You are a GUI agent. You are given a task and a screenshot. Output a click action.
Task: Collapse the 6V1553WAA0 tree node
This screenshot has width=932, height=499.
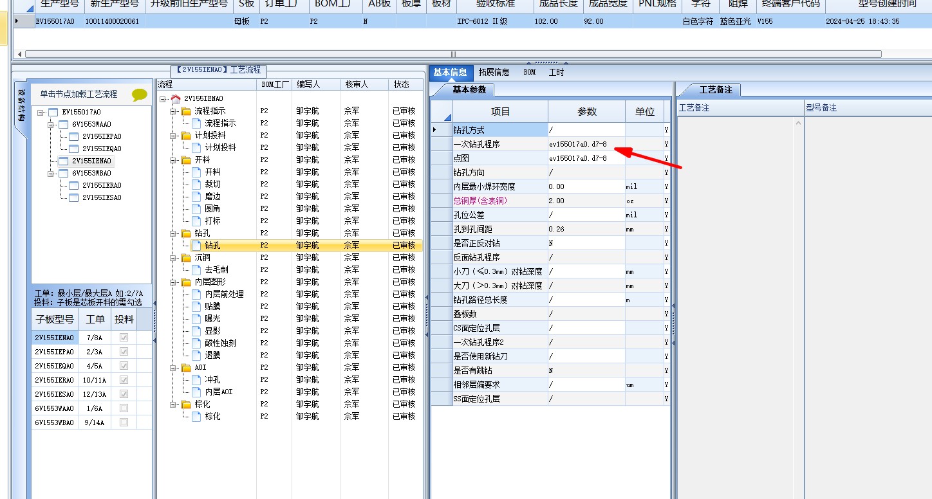(x=51, y=125)
